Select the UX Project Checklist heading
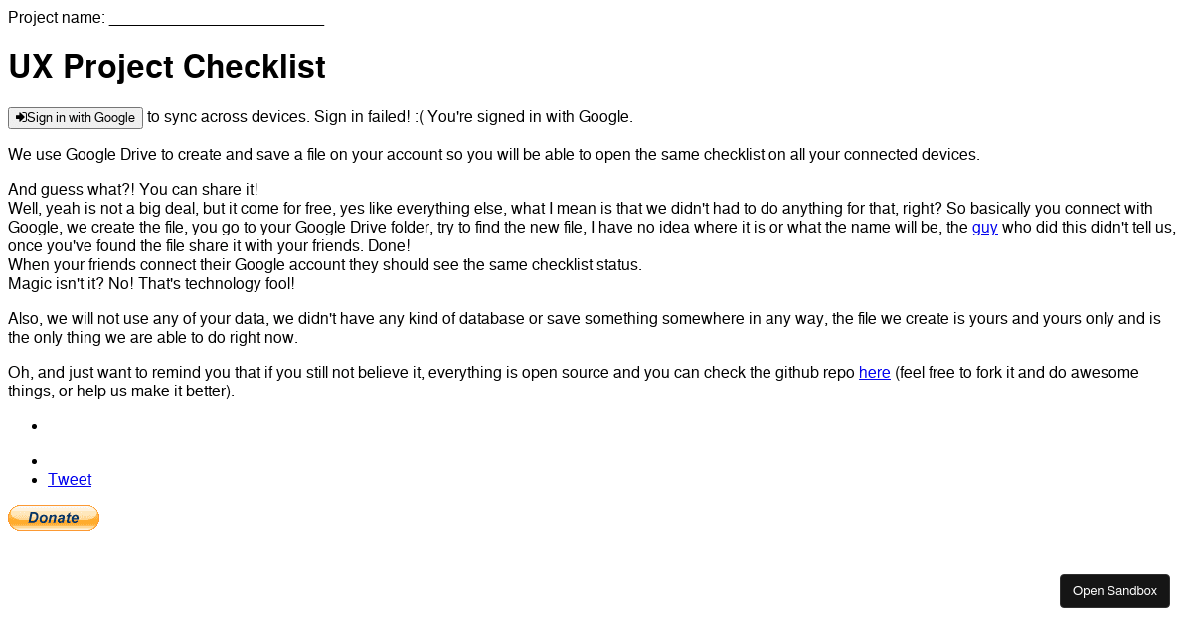Image resolution: width=1193 pixels, height=626 pixels. [166, 67]
